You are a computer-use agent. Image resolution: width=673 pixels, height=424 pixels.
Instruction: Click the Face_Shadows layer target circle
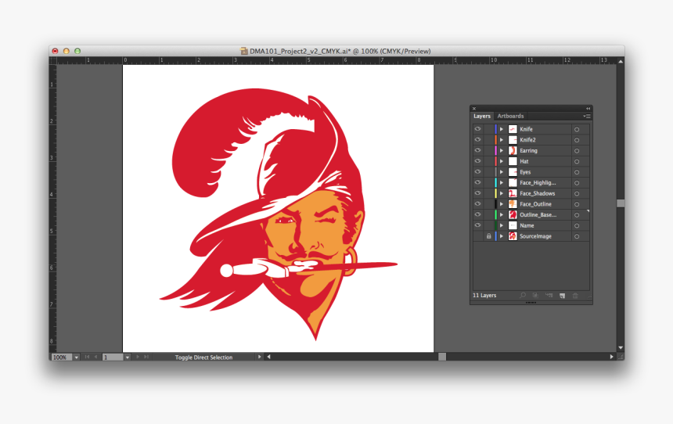tap(577, 193)
